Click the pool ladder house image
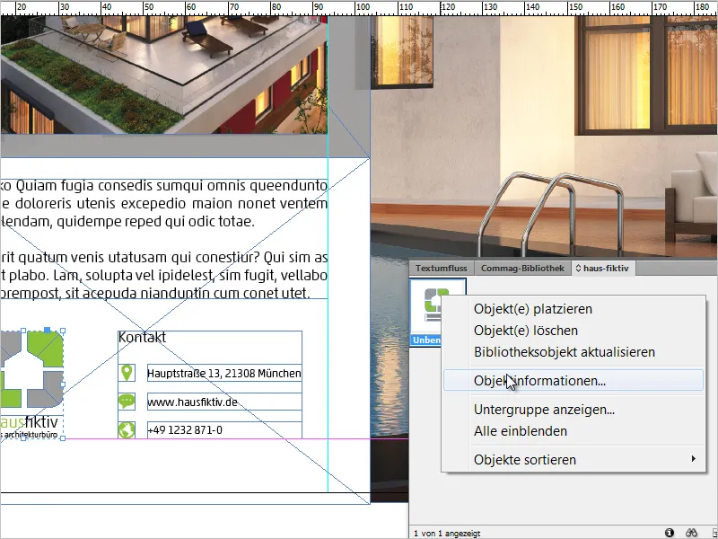Image resolution: width=718 pixels, height=539 pixels. click(x=544, y=137)
